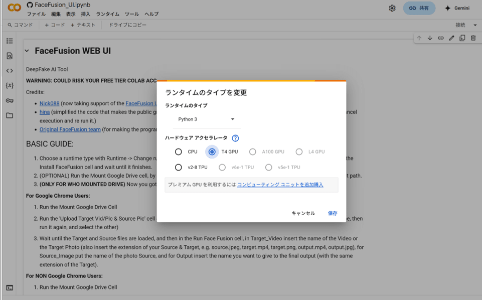Image resolution: width=482 pixels, height=300 pixels.
Task: Open the terminal icon in the sidebar
Action: coord(10,288)
